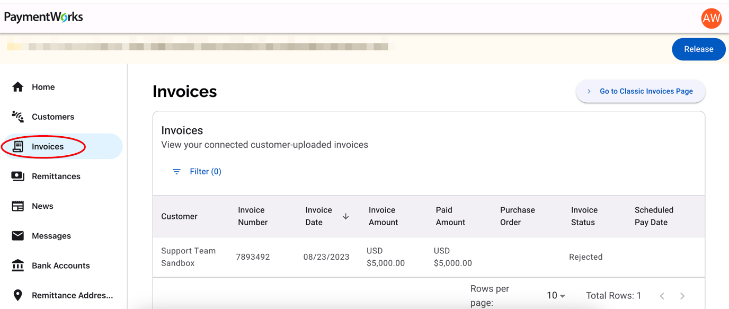729x309 pixels.
Task: Select the Remittance Addresses pin icon
Action: (x=17, y=295)
